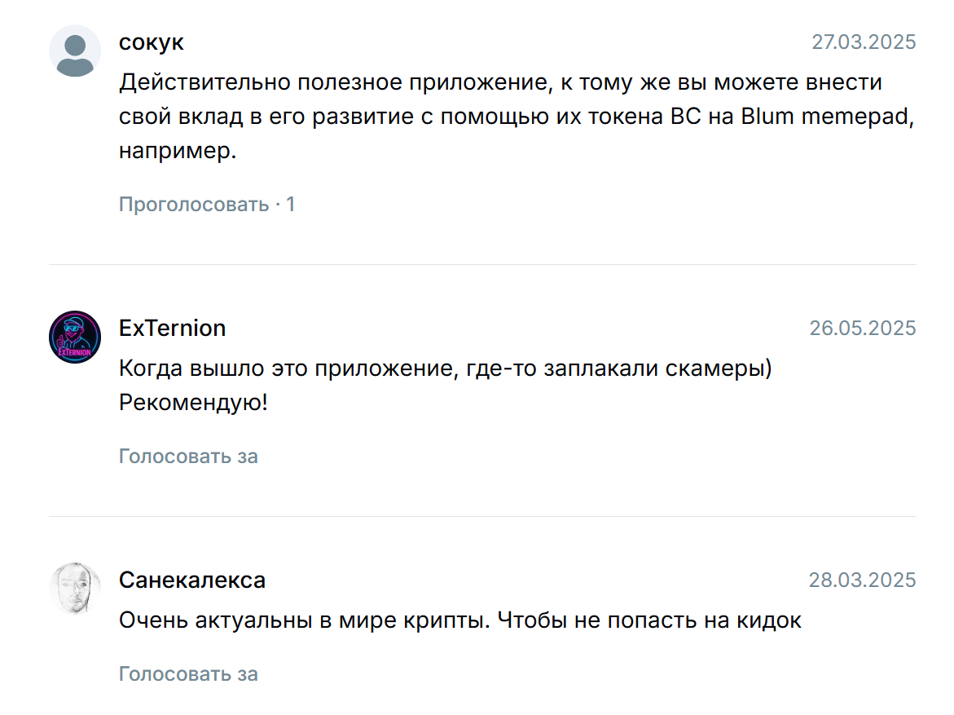Click the word Рекомендую! in ExTernion's review

coord(193,403)
